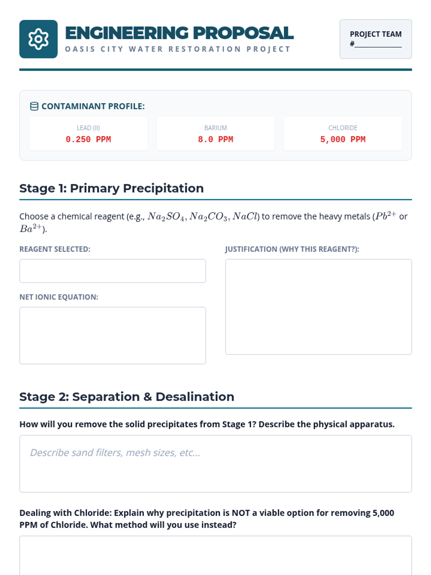The image size is (431, 575).
Task: Click the Contaminant Profile label
Action: coord(93,106)
